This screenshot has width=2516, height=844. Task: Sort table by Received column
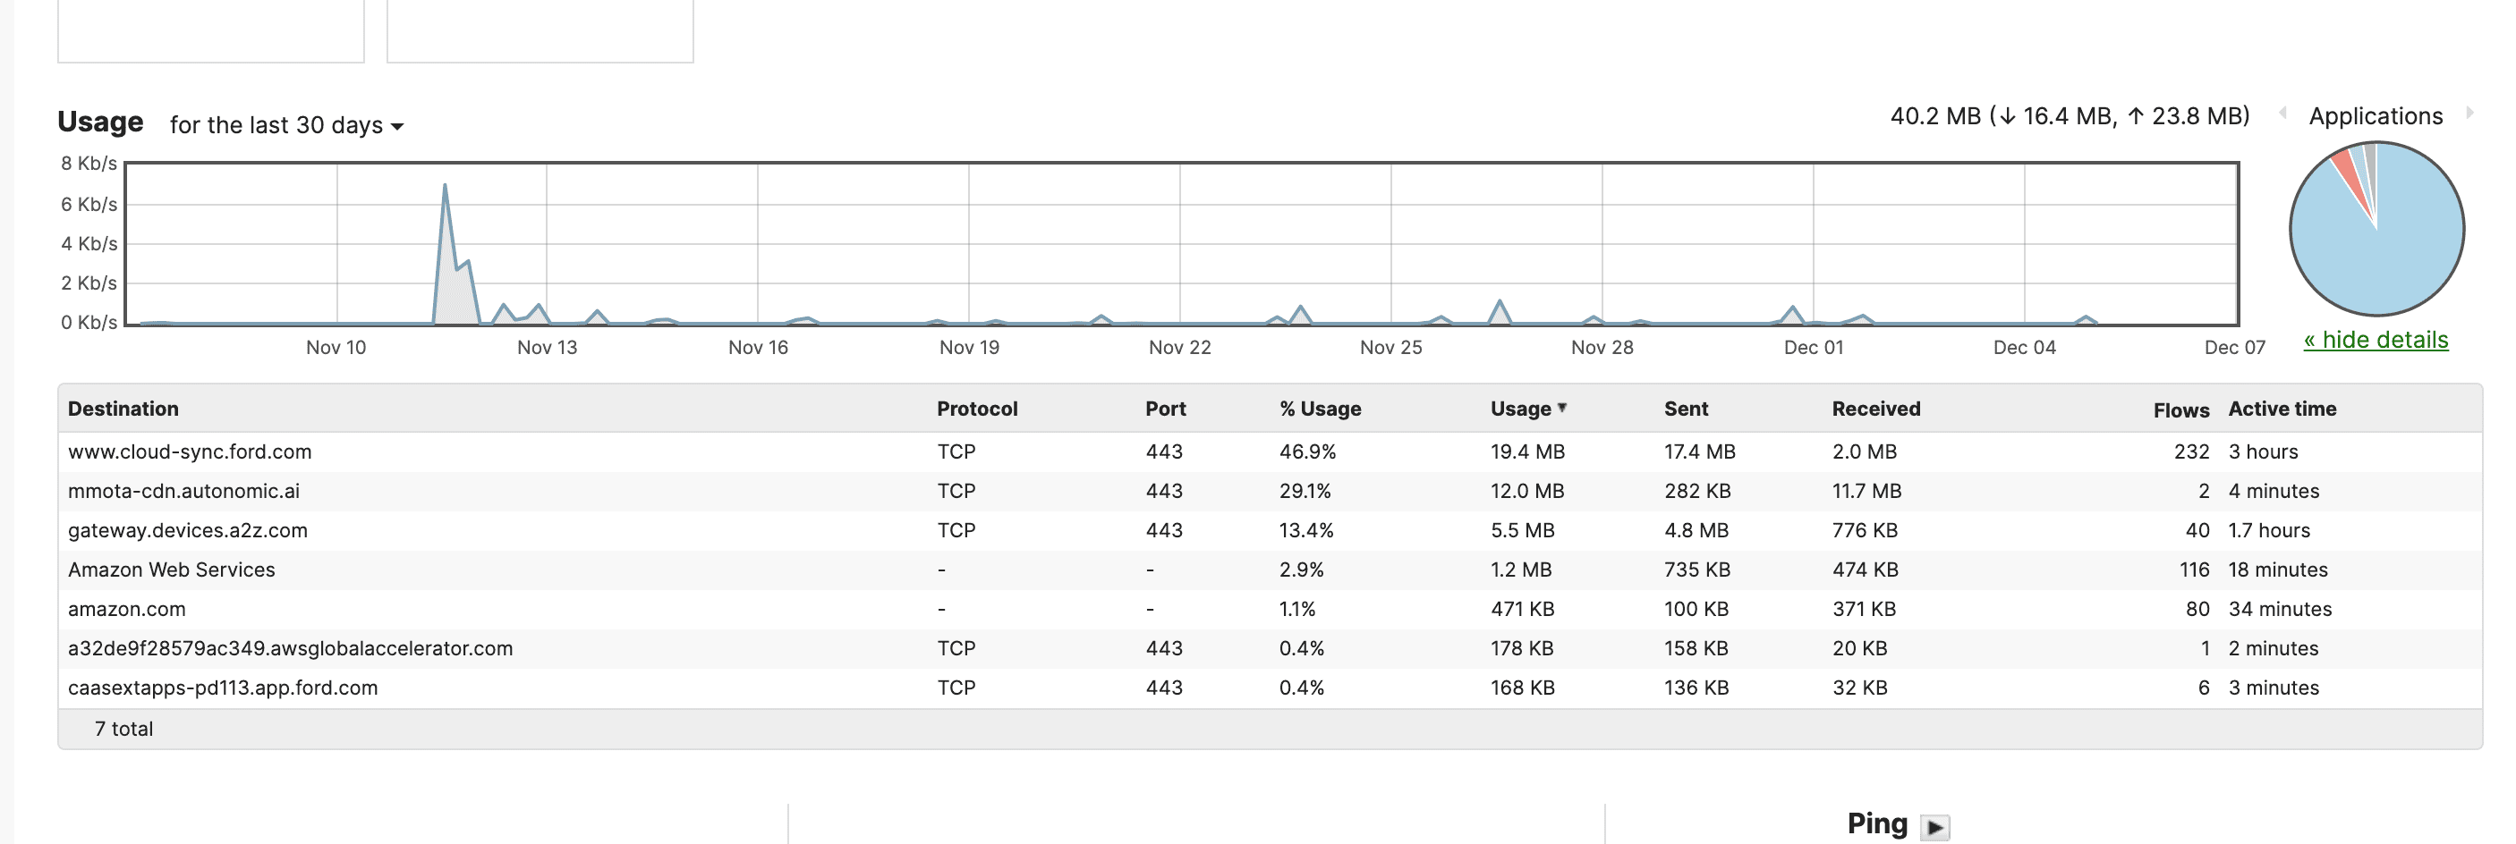click(x=1875, y=409)
